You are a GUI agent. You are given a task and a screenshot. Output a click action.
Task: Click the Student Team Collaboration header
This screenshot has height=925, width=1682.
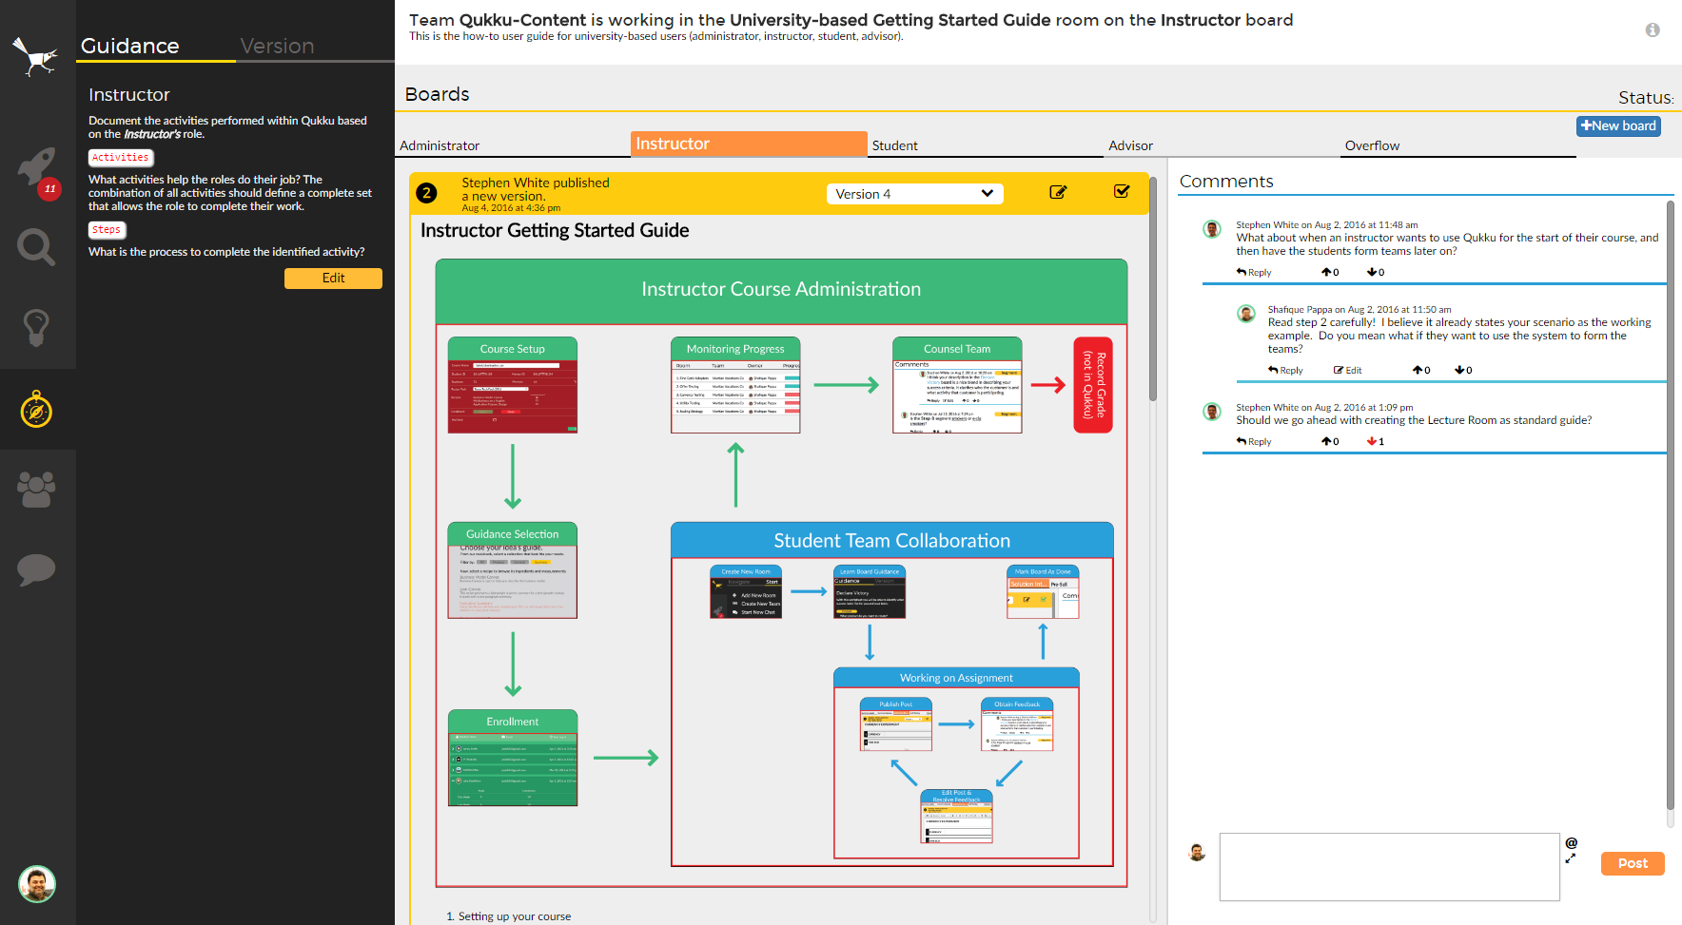pos(892,540)
